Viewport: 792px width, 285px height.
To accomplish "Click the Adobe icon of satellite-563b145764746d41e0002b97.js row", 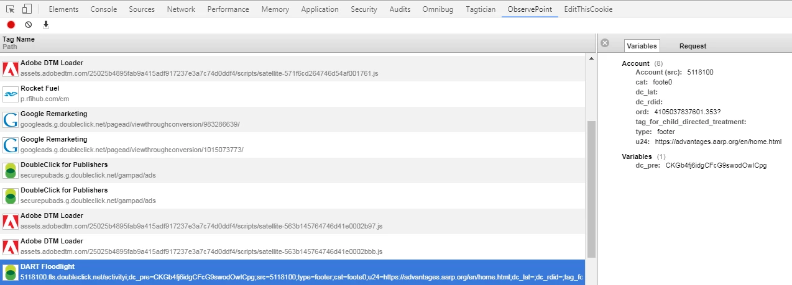I will (x=10, y=221).
